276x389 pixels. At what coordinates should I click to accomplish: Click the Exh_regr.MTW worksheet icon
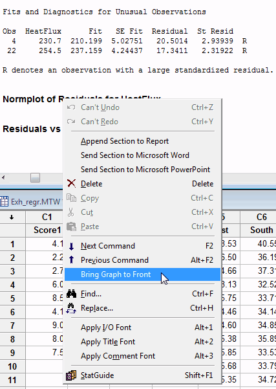pos(5,201)
